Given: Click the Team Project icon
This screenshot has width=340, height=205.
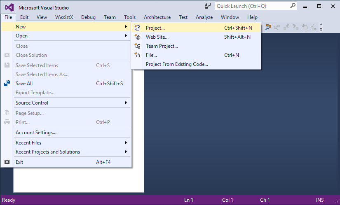Looking at the screenshot, I should click(138, 46).
